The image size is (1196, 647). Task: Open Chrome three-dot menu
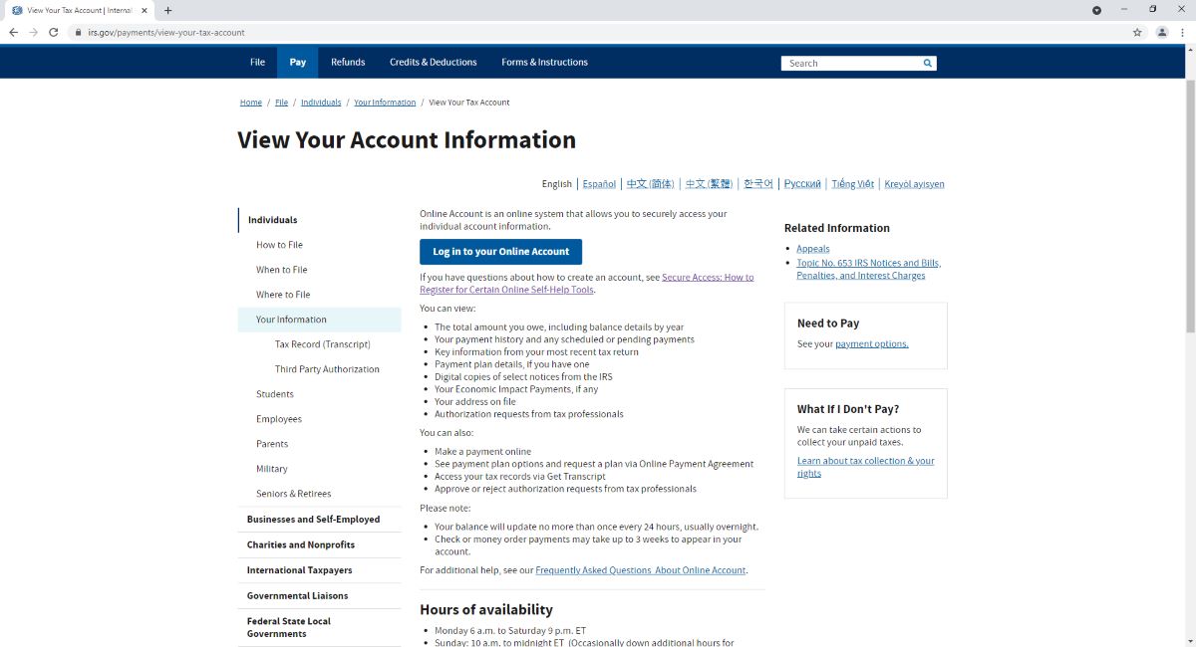[x=1182, y=32]
